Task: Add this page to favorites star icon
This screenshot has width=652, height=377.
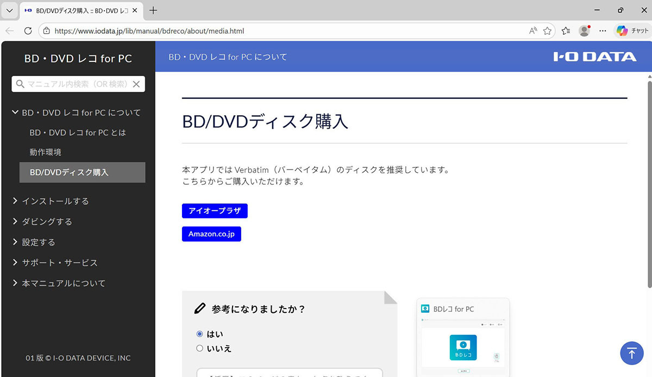Action: (547, 31)
